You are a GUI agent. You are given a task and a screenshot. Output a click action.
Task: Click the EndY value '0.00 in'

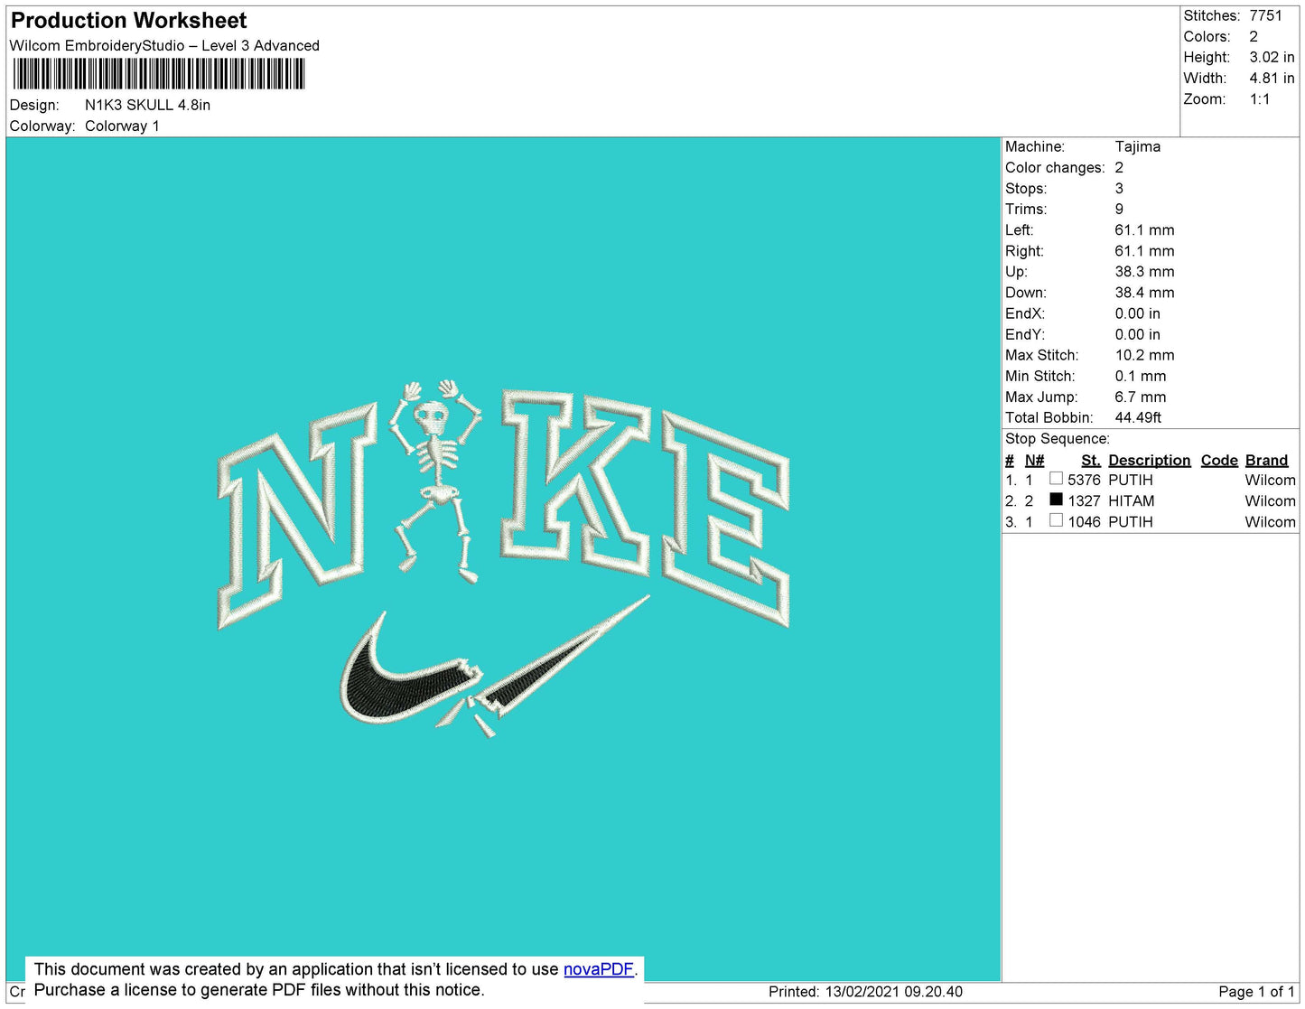coord(1138,334)
